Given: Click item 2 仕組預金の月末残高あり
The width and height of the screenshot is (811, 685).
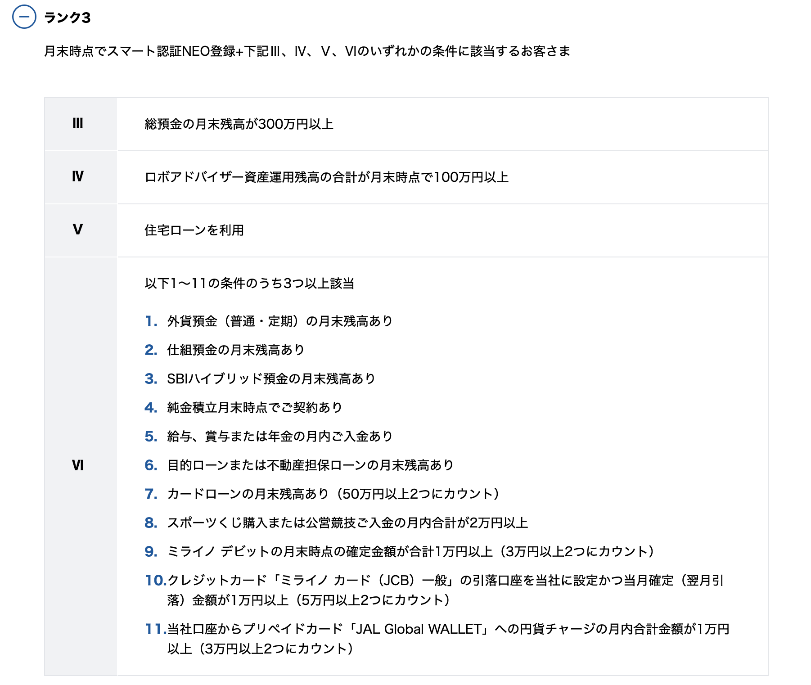Looking at the screenshot, I should pyautogui.click(x=235, y=350).
